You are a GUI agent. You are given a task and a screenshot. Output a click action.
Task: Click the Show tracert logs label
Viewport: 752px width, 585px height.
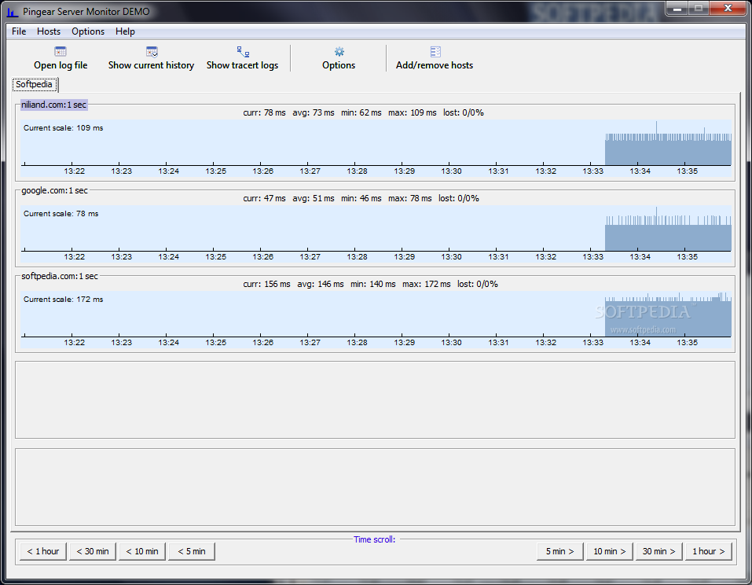[242, 65]
